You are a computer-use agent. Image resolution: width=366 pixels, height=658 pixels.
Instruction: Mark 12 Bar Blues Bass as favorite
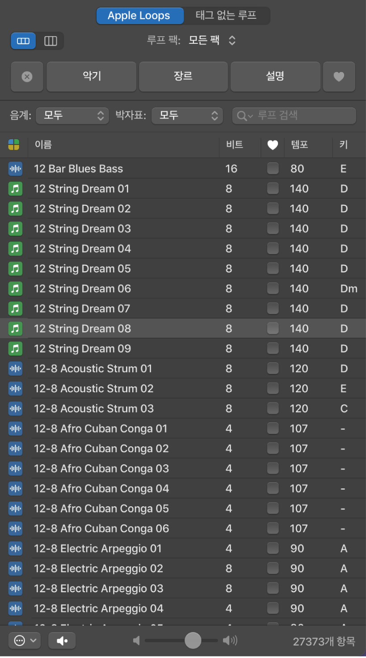(273, 169)
